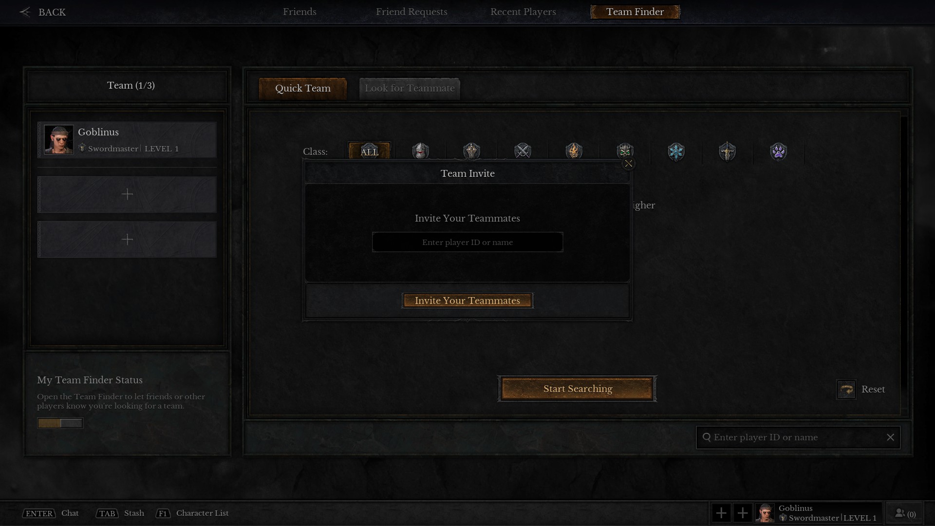
Task: Click Invite Your Teammates button
Action: tap(467, 301)
